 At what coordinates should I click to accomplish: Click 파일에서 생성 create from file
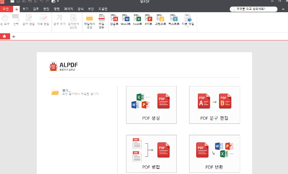[x=90, y=21]
